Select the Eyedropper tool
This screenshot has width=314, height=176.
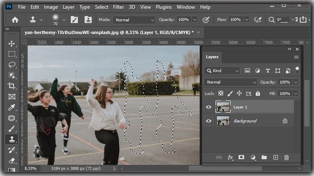pos(11,107)
